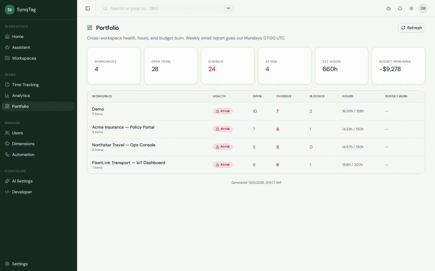Viewport: 435px width, 271px height.
Task: Open Northstar Travel — Ops Console workspace
Action: pyautogui.click(x=256, y=147)
